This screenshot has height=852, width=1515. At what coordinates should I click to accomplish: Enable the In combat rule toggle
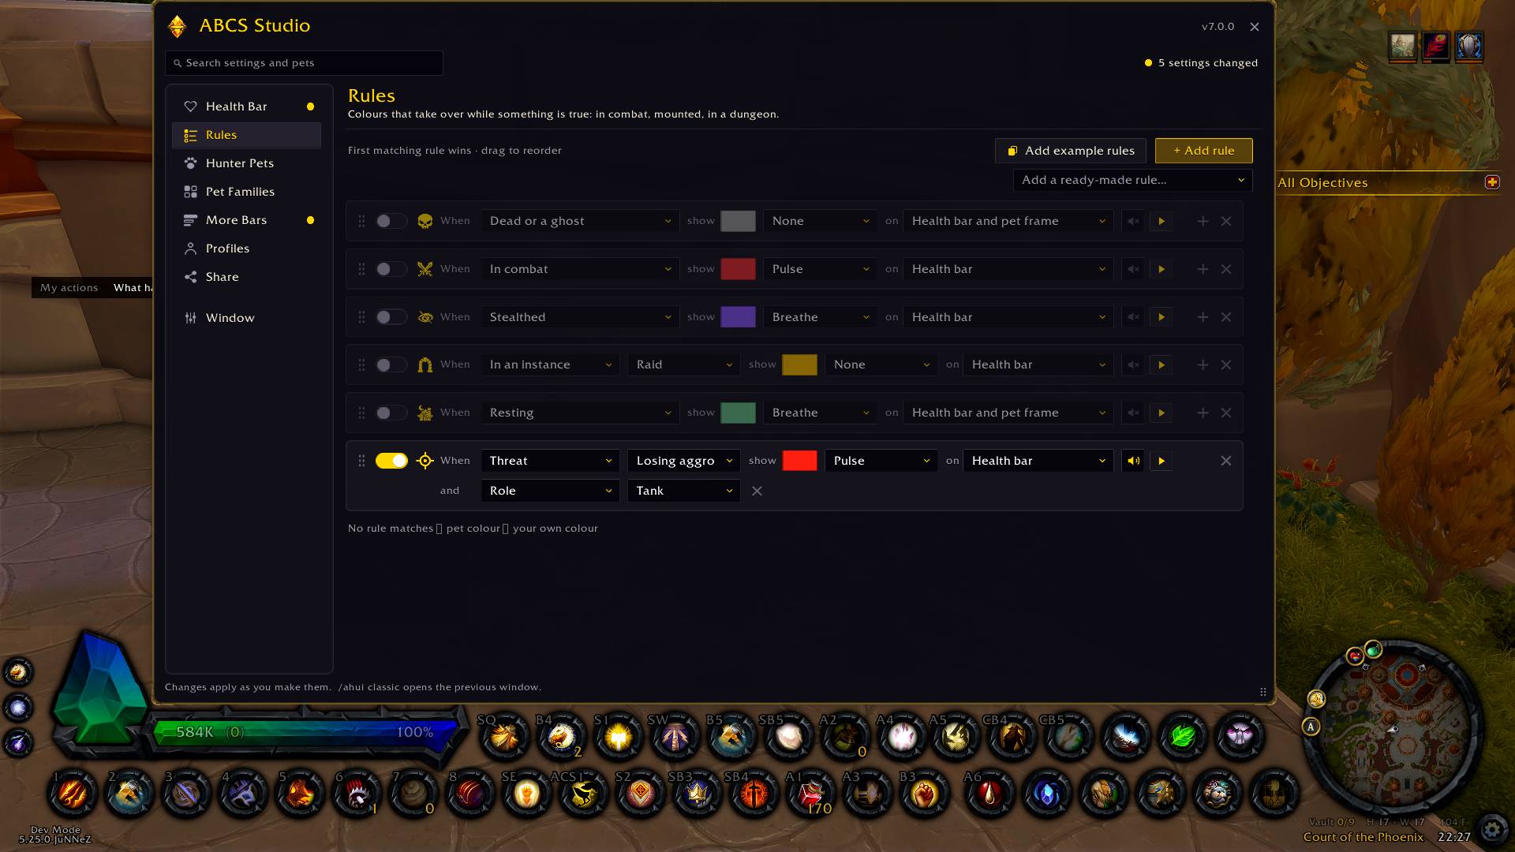391,269
